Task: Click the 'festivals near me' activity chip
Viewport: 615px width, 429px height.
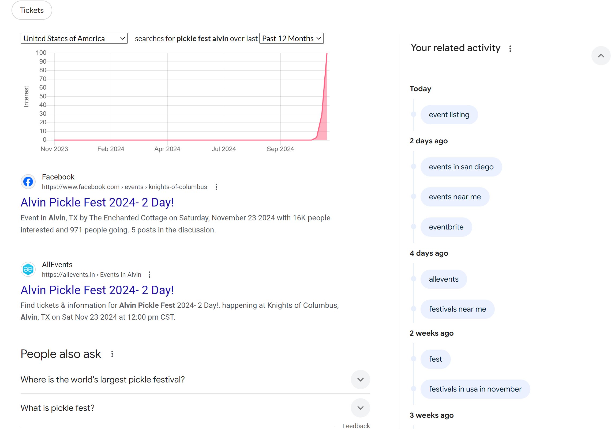Action: point(457,309)
